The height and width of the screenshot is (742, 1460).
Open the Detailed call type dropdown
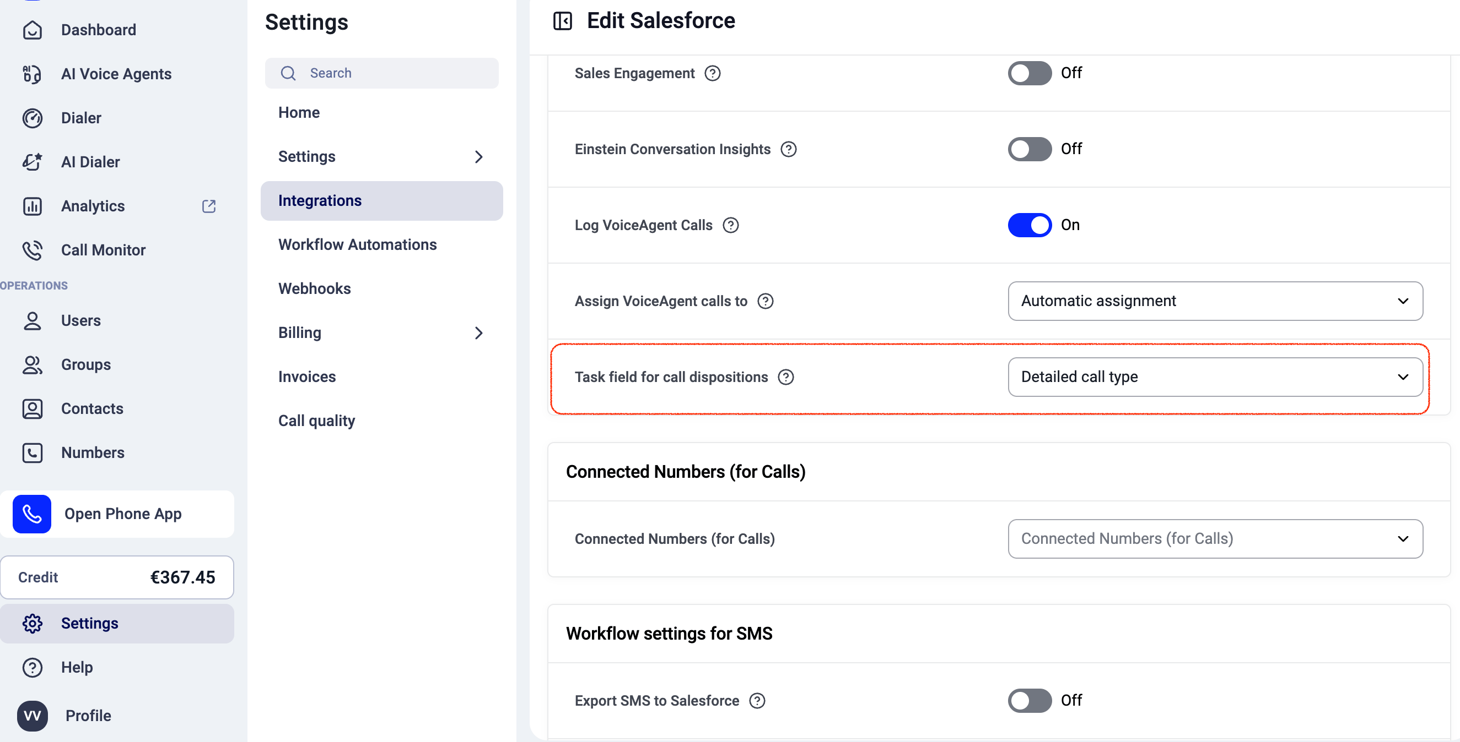coord(1215,377)
